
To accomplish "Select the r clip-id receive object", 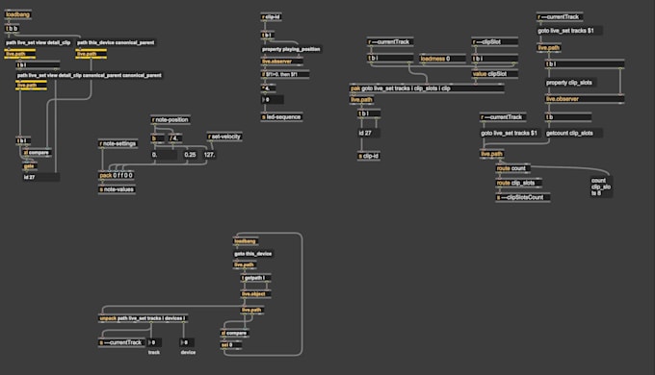I will click(x=271, y=16).
